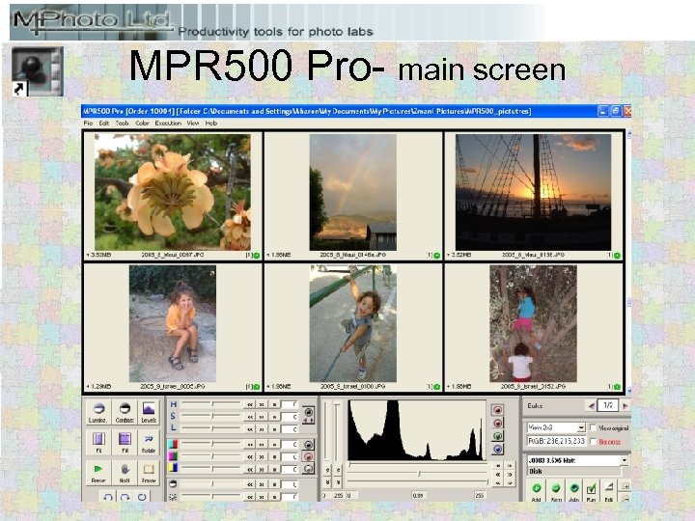Select the kids climbing tree thumbnail
695x521 pixels.
(533, 323)
